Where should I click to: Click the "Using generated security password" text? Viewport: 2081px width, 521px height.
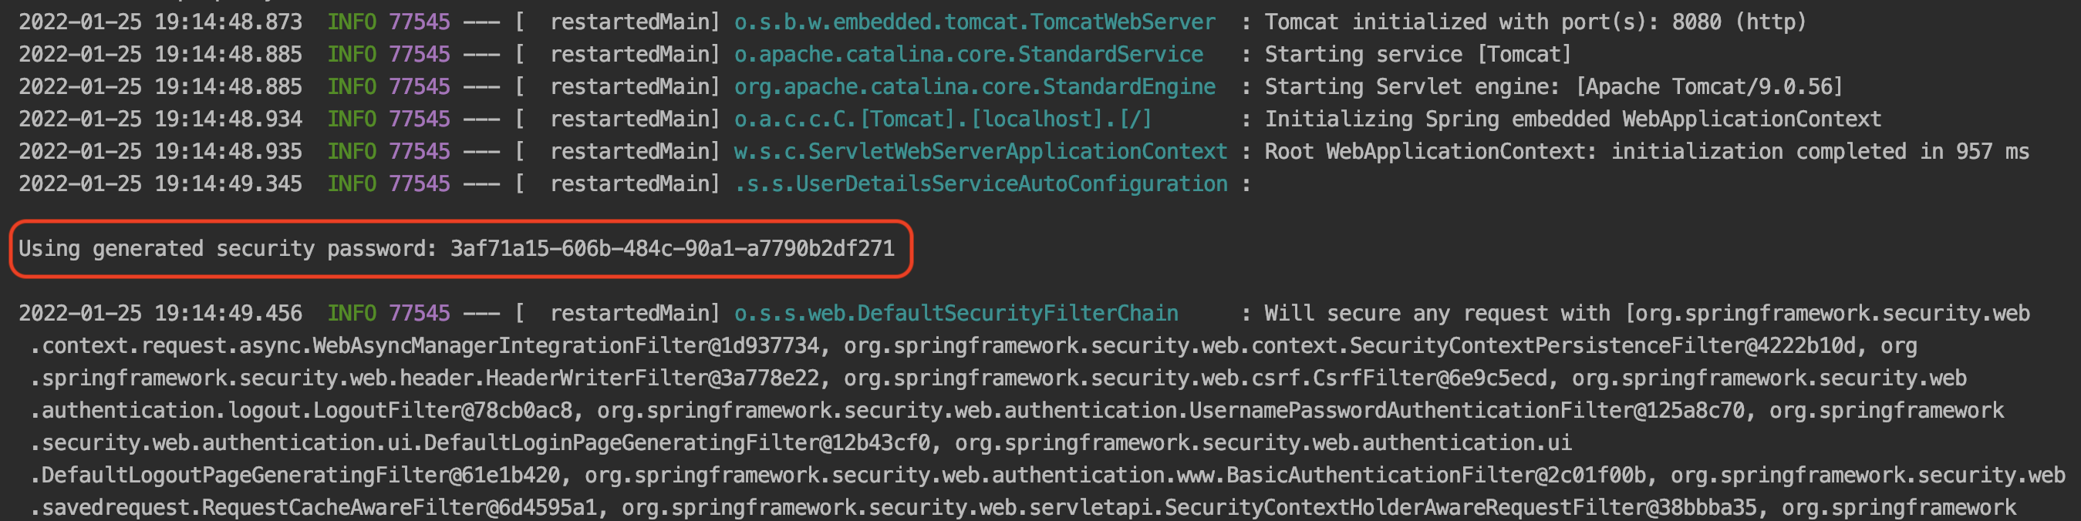click(x=227, y=249)
